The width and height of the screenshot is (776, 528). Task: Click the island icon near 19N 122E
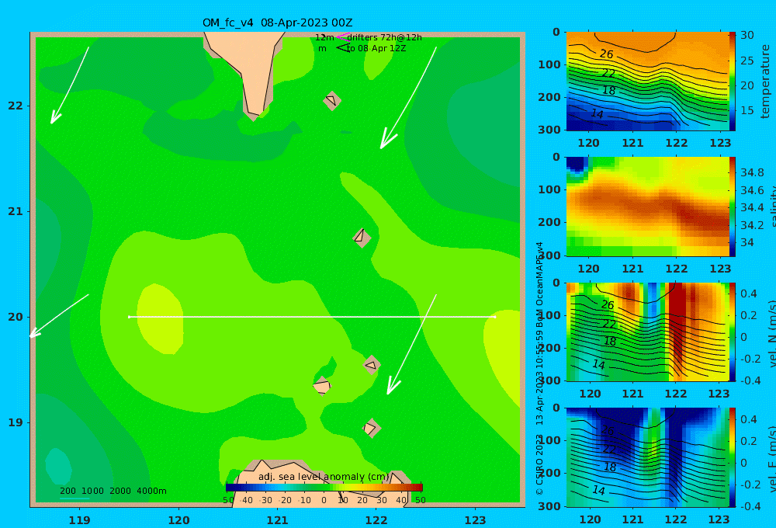point(371,428)
